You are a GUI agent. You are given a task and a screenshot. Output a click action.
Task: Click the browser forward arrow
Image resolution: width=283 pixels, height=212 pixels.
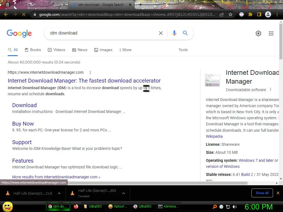pos(15,14)
